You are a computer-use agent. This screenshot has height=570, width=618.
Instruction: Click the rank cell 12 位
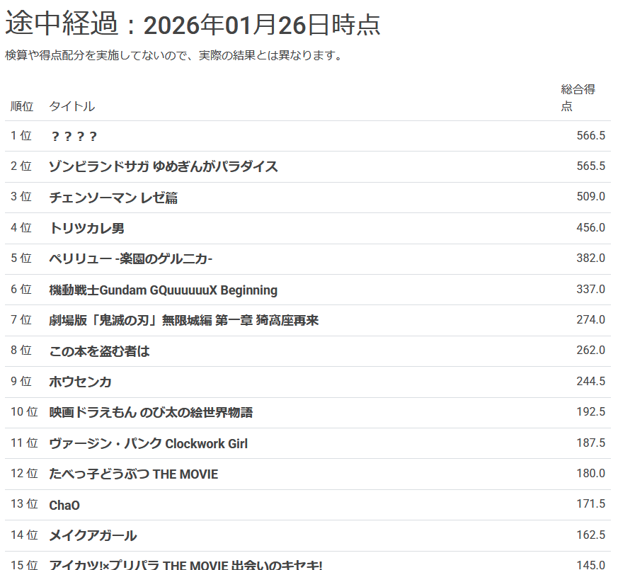(24, 473)
